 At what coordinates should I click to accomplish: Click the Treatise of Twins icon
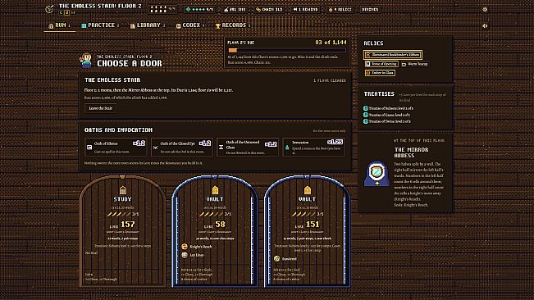pyautogui.click(x=366, y=121)
